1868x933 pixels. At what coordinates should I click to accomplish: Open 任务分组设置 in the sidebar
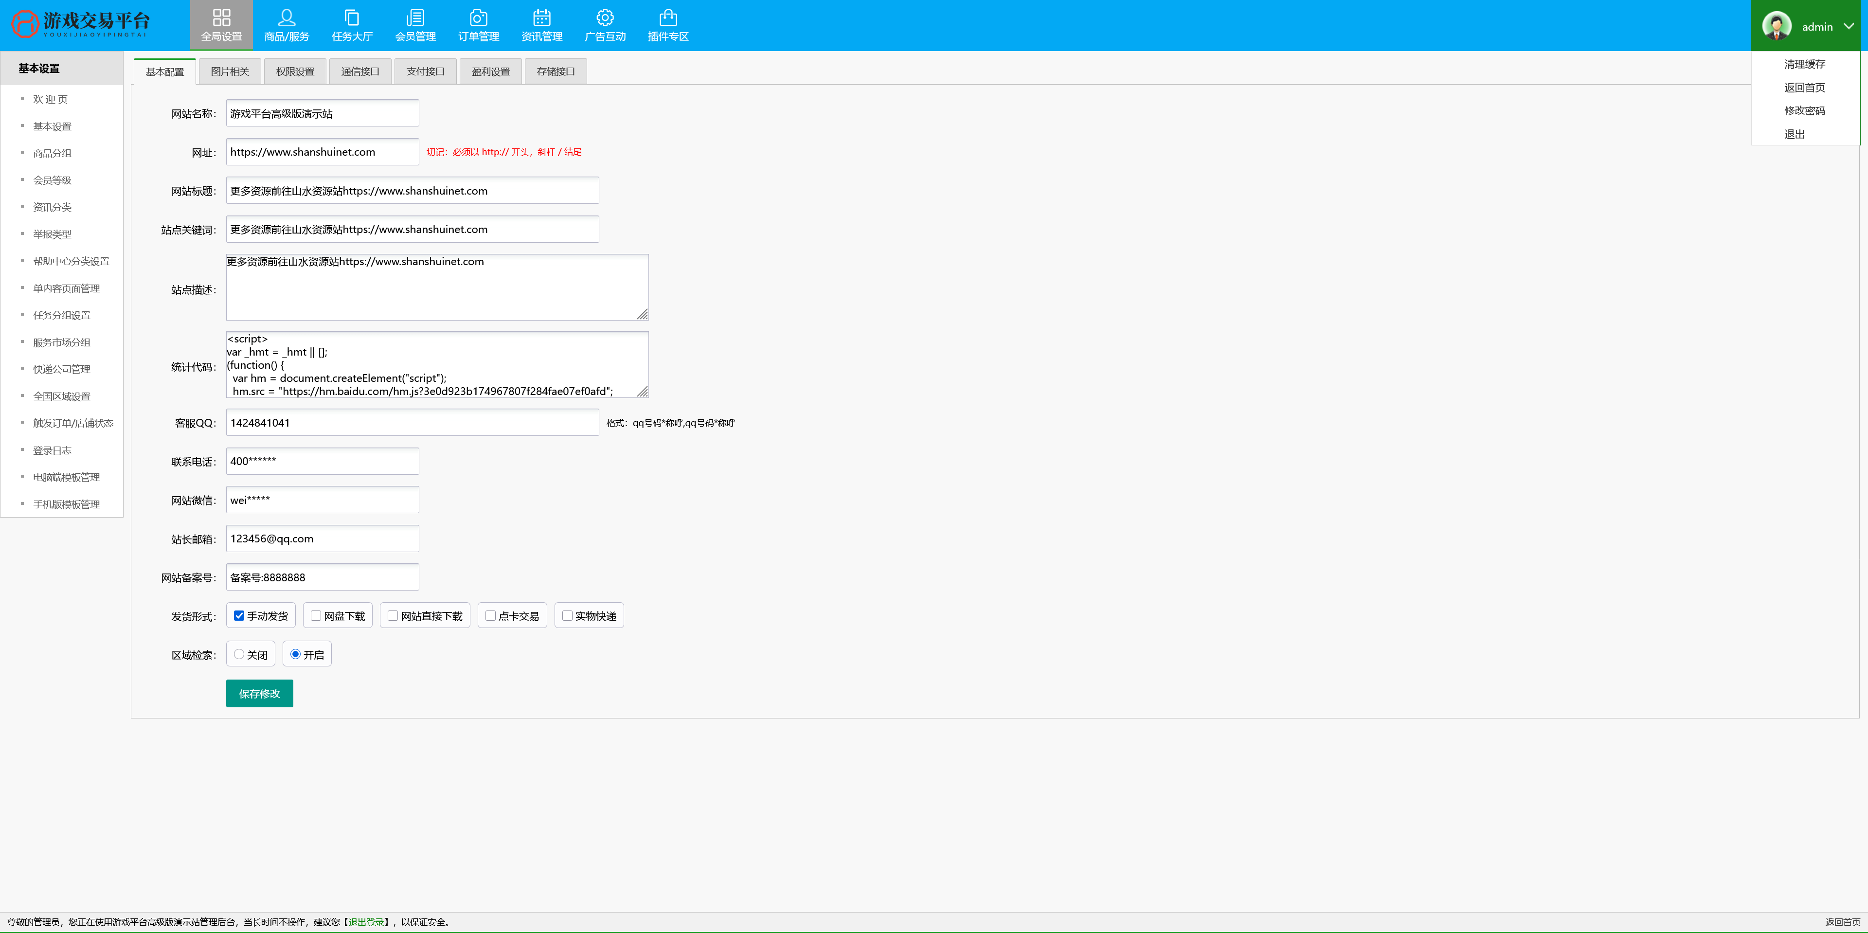pyautogui.click(x=62, y=315)
